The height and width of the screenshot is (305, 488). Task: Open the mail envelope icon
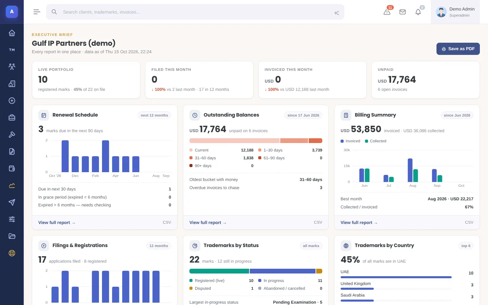(x=403, y=12)
